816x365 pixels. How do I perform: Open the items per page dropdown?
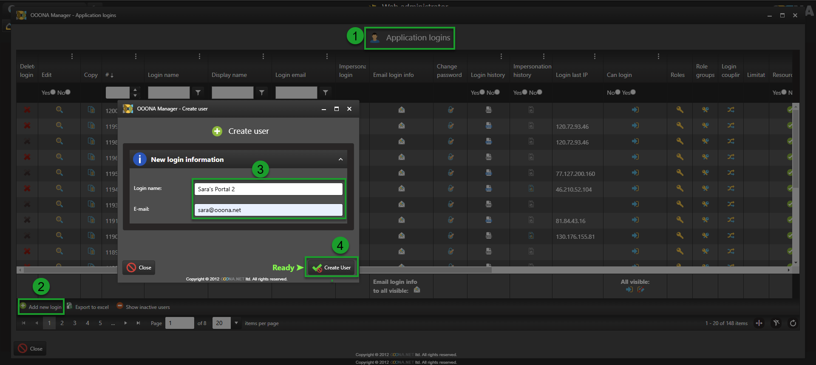[236, 323]
